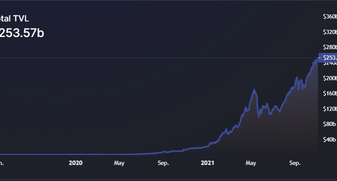Click the $80b y-axis label
Screen dimensions: 337x181
[329, 124]
